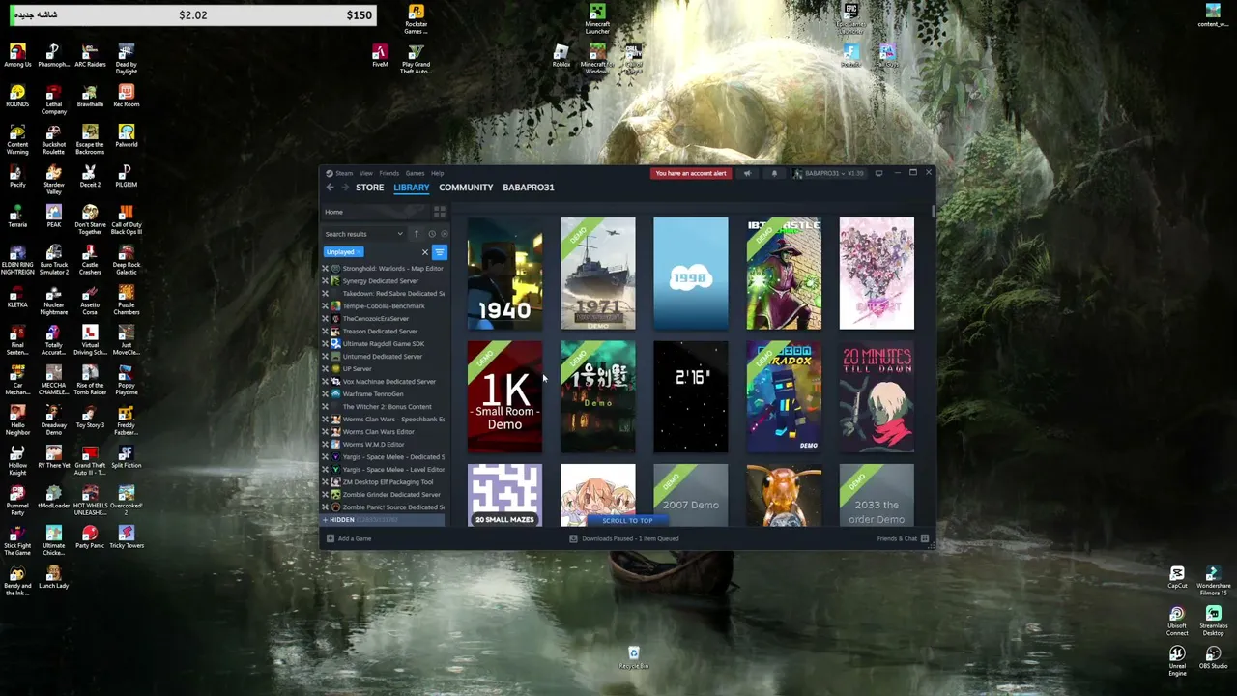This screenshot has height=696, width=1237.
Task: Click the SCROLL TO TOP button
Action: (627, 520)
